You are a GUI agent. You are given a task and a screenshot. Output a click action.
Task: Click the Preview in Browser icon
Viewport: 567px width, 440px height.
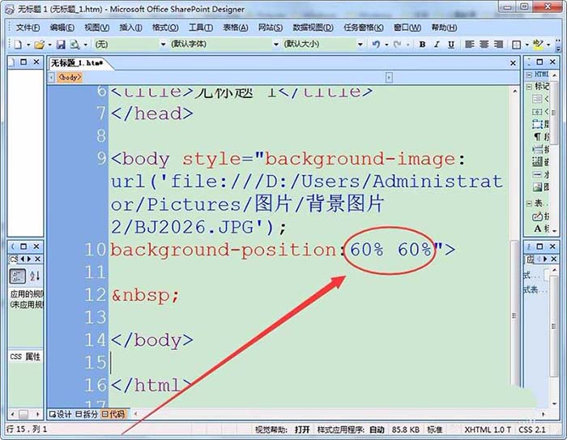click(75, 45)
